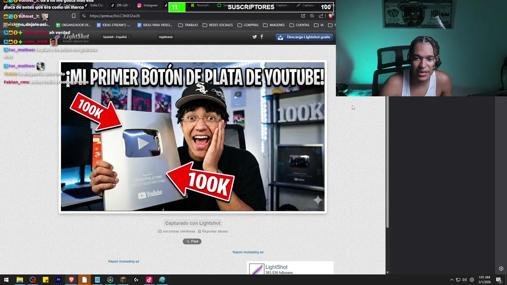Open the LightShot followers page logo
This screenshot has height=285, width=507.
[256, 270]
